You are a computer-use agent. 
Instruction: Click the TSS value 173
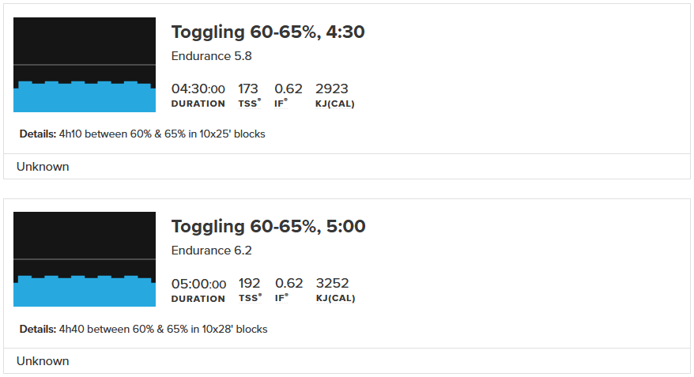tap(248, 89)
